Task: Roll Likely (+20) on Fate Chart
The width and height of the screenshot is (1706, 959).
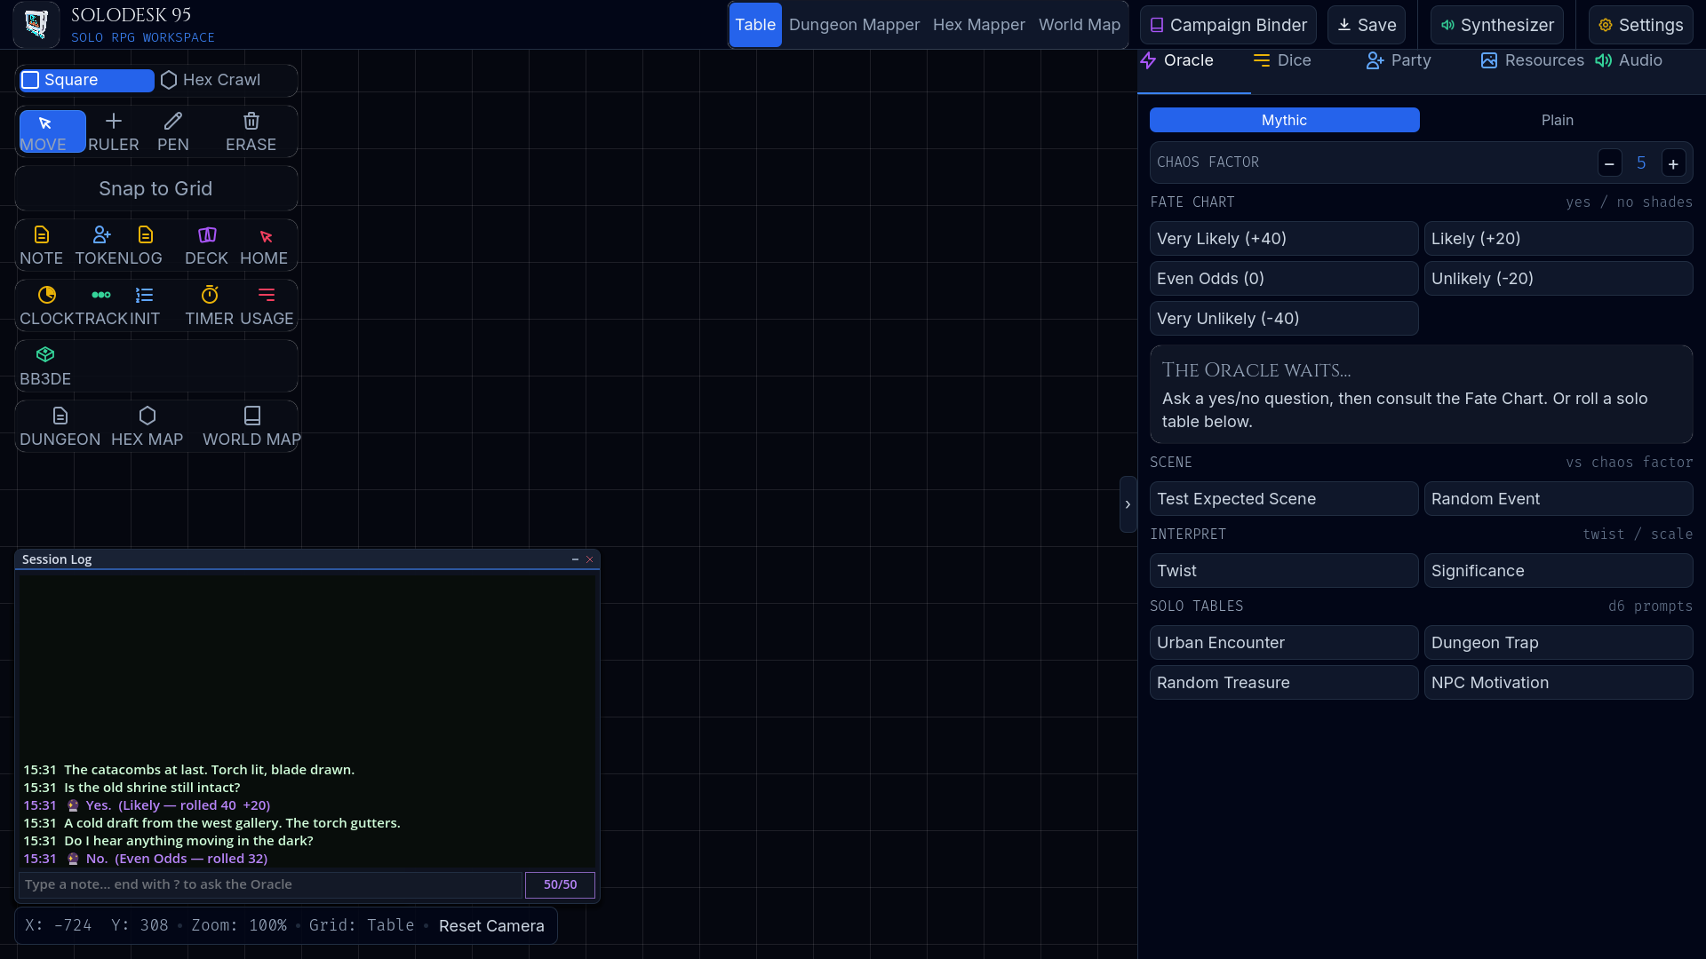Action: point(1559,239)
